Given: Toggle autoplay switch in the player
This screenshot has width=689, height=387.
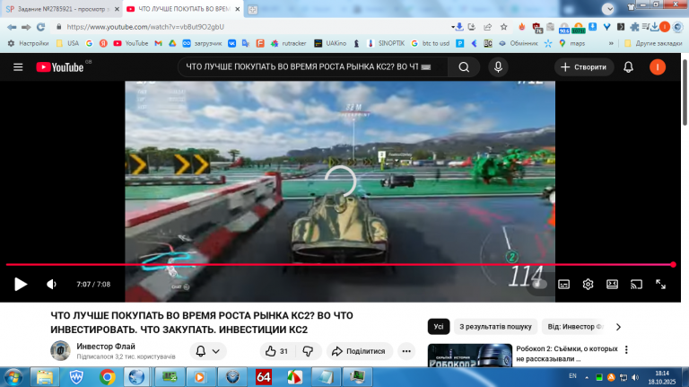Looking at the screenshot, I should (x=537, y=284).
